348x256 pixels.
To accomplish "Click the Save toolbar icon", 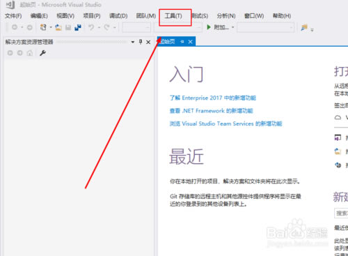I will pyautogui.click(x=68, y=27).
